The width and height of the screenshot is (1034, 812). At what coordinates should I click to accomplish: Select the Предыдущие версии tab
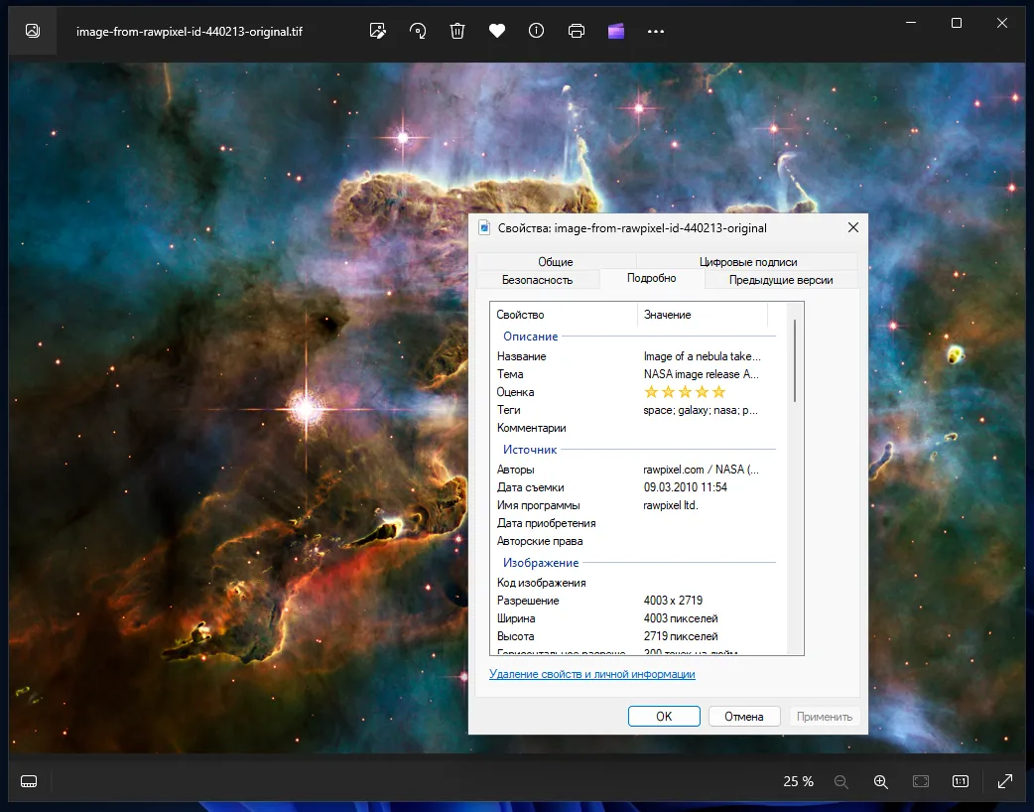coord(780,280)
